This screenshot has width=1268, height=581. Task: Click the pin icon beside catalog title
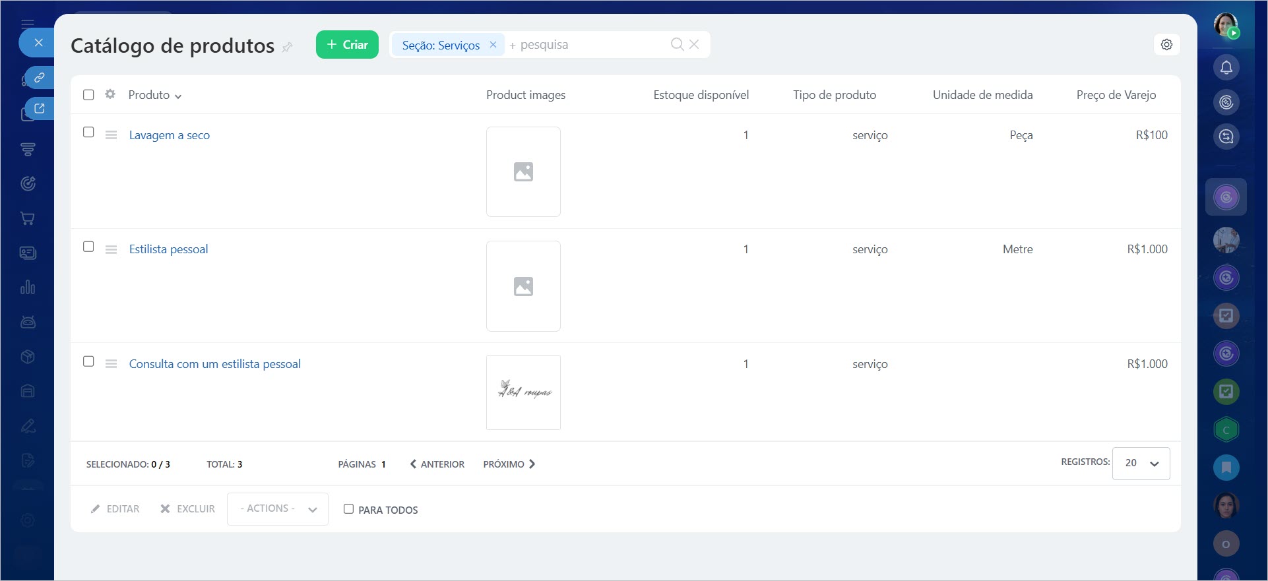click(287, 47)
